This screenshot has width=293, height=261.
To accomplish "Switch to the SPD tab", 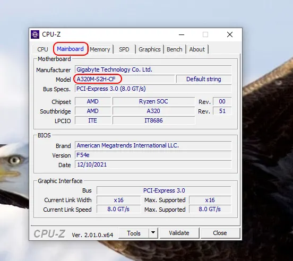I will (124, 49).
